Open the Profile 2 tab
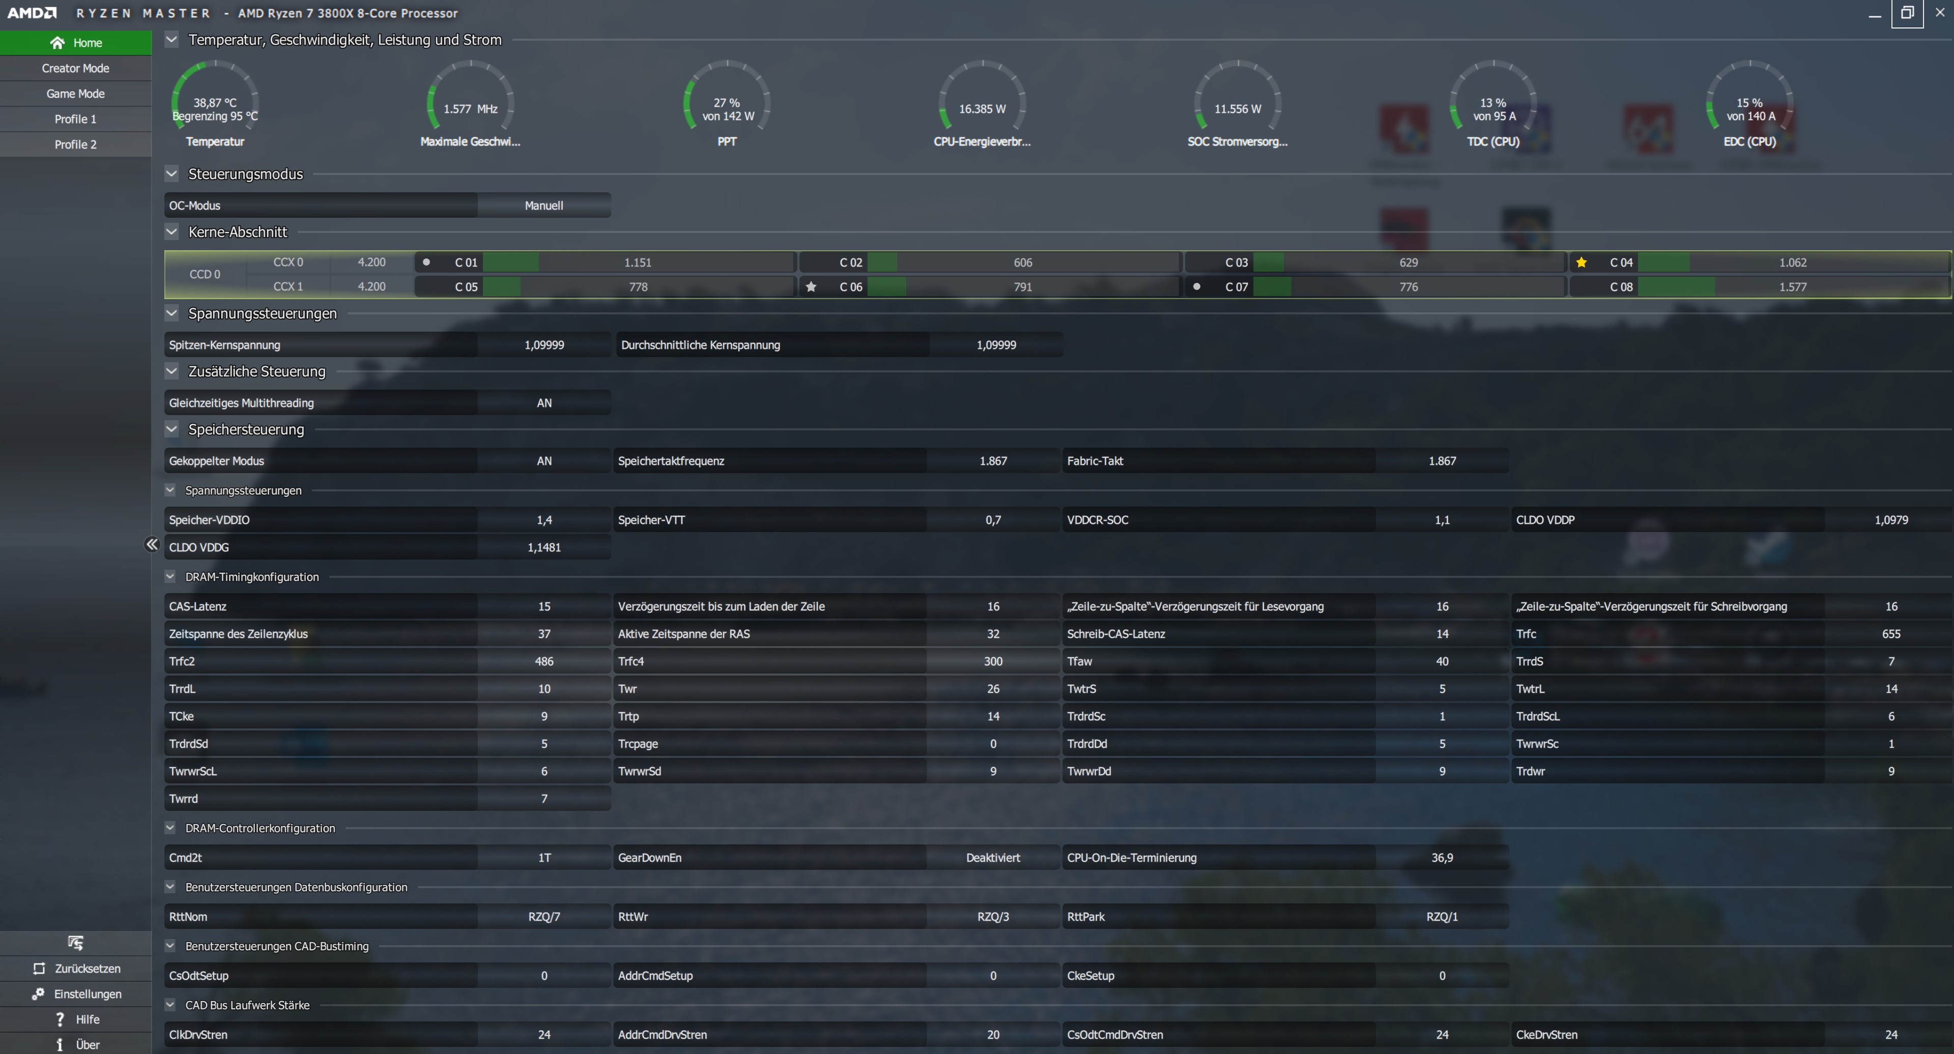This screenshot has width=1954, height=1054. click(x=75, y=144)
